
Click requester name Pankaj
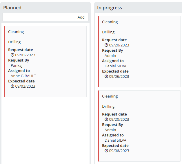coord(17,65)
